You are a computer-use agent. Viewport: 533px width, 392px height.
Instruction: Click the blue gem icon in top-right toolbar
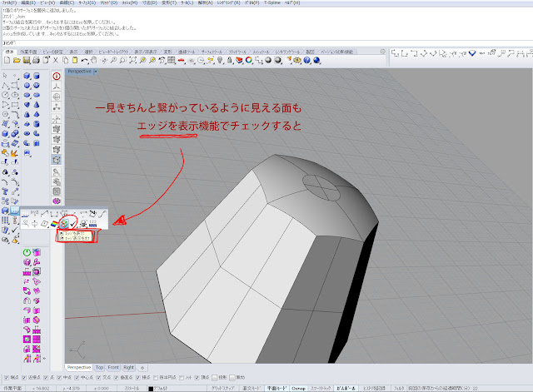[472, 53]
